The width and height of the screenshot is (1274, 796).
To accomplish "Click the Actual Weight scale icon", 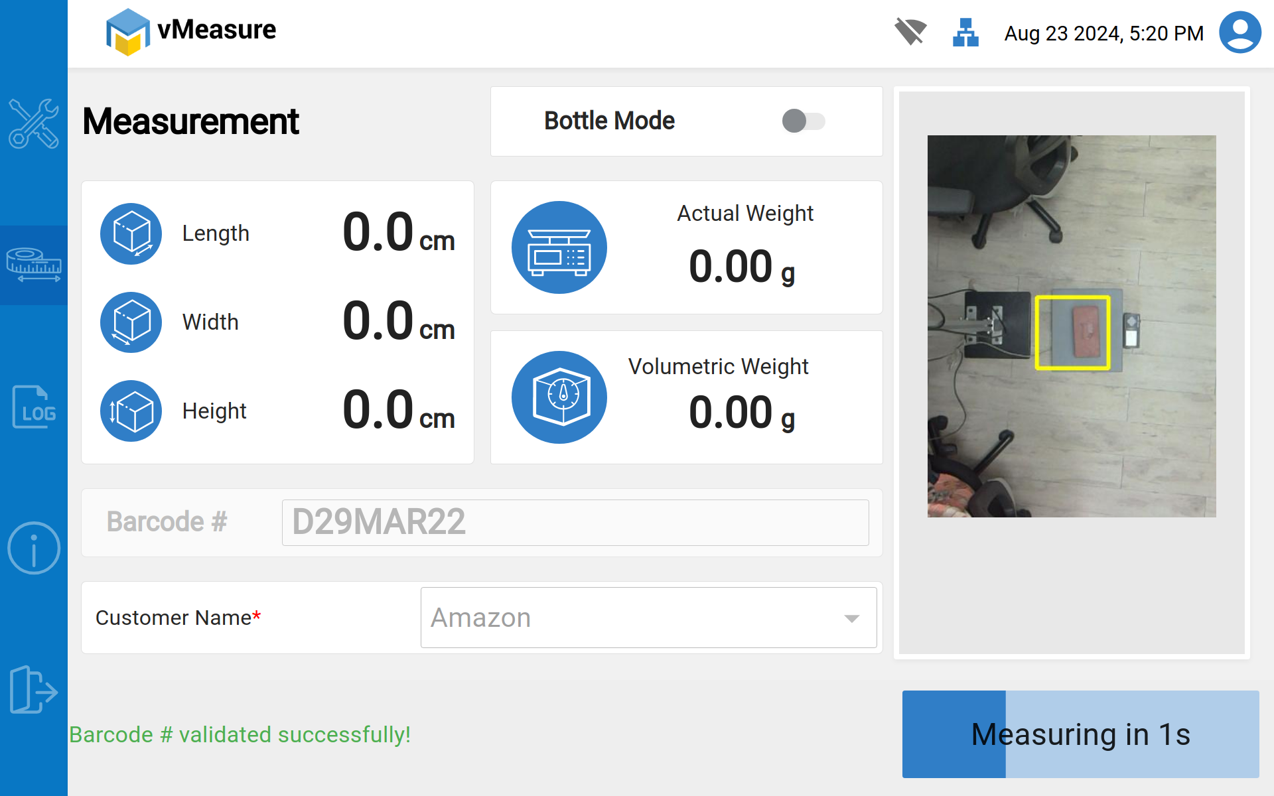I will tap(559, 247).
